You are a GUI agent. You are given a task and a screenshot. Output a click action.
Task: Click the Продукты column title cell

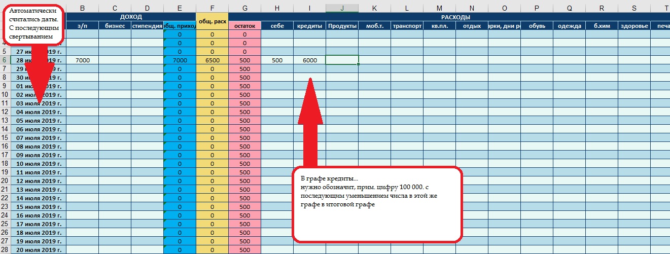pyautogui.click(x=342, y=26)
